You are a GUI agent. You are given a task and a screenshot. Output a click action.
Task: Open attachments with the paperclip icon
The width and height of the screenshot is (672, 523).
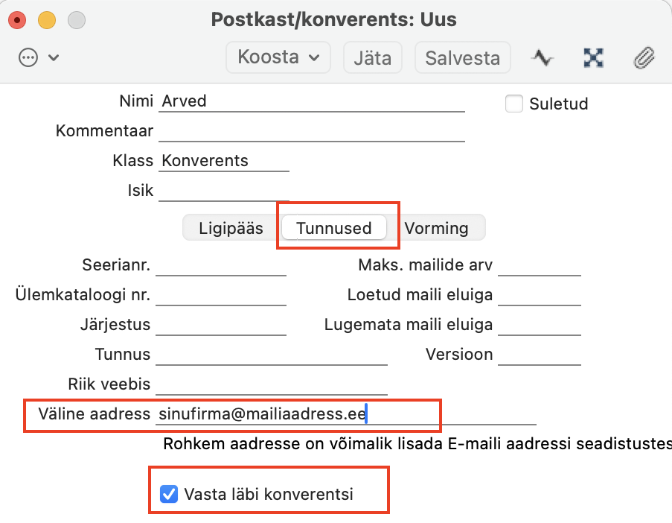click(x=643, y=57)
